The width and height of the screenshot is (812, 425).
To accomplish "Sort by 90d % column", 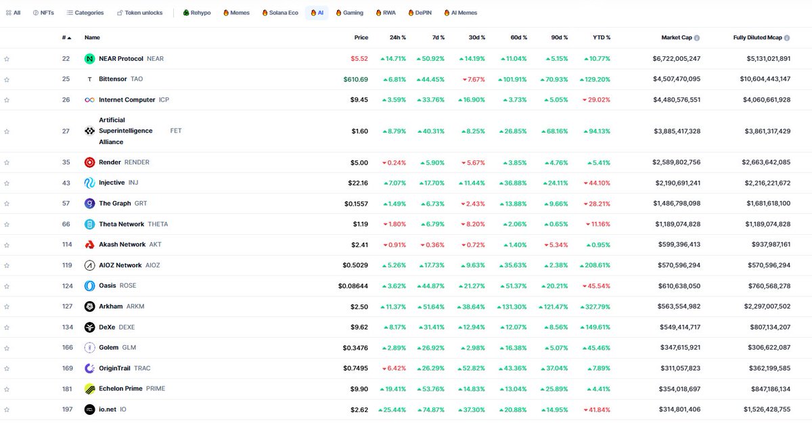I will click(559, 38).
